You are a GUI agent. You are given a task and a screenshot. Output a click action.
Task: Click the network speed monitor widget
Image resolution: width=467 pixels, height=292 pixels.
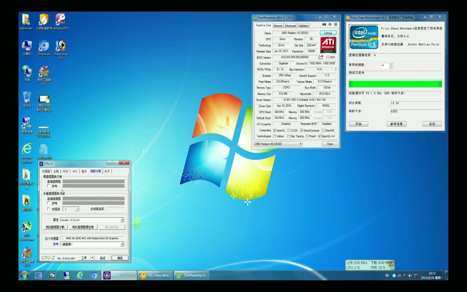(x=369, y=265)
